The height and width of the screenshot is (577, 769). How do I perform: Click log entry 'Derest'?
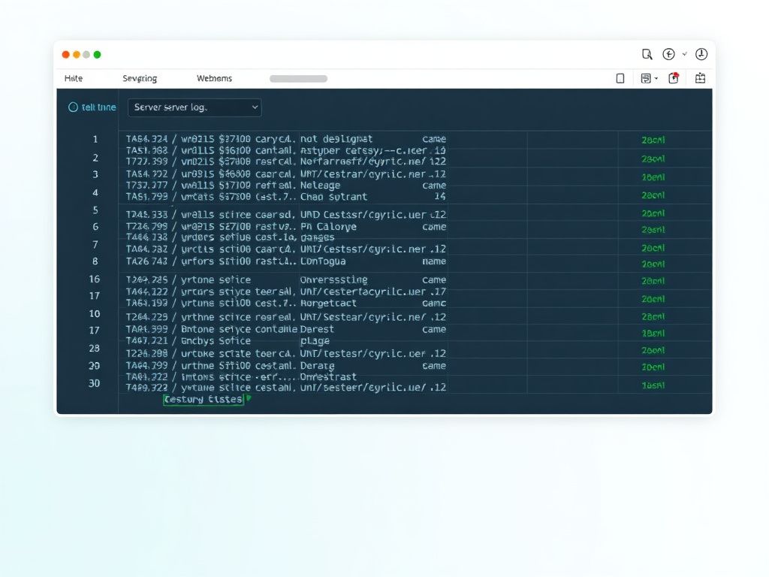(317, 329)
